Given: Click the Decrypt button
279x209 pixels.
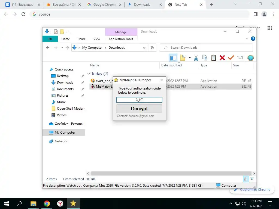Looking at the screenshot, I should [139, 109].
